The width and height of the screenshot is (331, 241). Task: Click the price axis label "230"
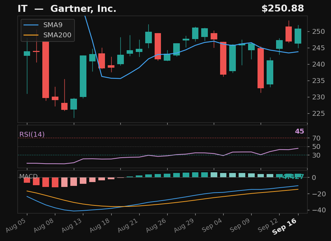coord(318,97)
